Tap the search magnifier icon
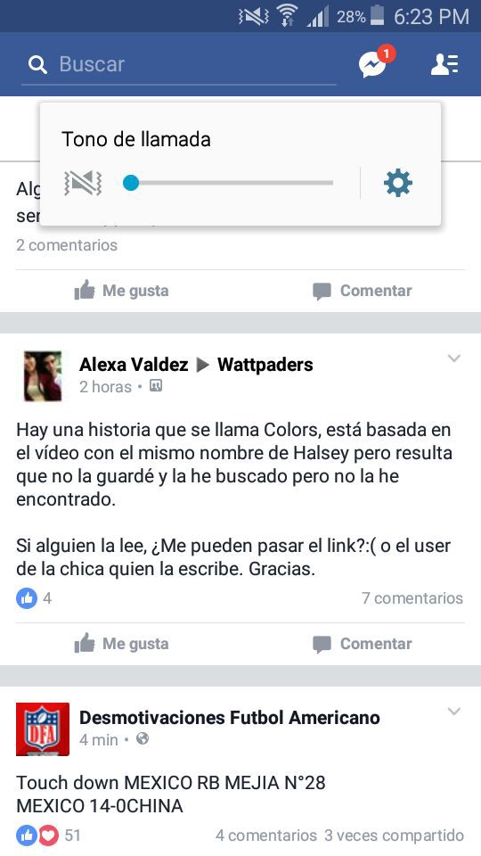Viewport: 481px width, 856px height. (37, 65)
